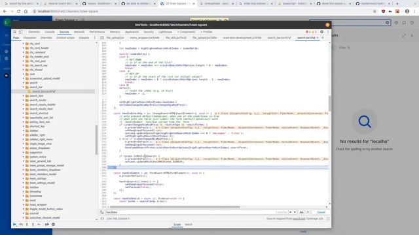Go to next search match arrow
Viewport: 419px width, 235px height.
[295, 212]
